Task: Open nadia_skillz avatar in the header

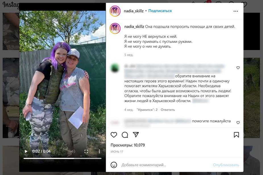Action: (x=115, y=11)
